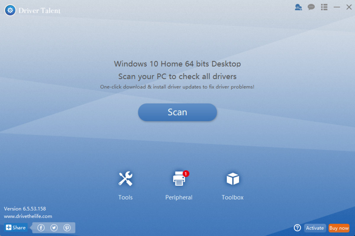
Task: Share Driver Talent on Twitter
Action: 54,227
